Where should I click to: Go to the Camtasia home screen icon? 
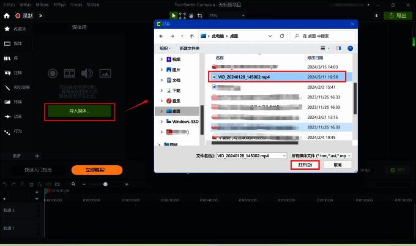tap(7, 16)
